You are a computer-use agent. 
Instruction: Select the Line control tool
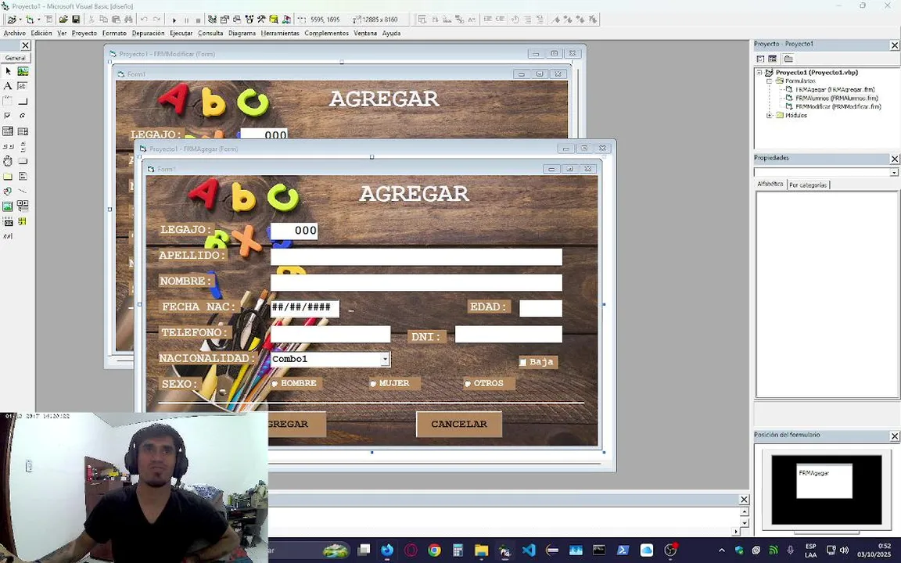pyautogui.click(x=23, y=191)
